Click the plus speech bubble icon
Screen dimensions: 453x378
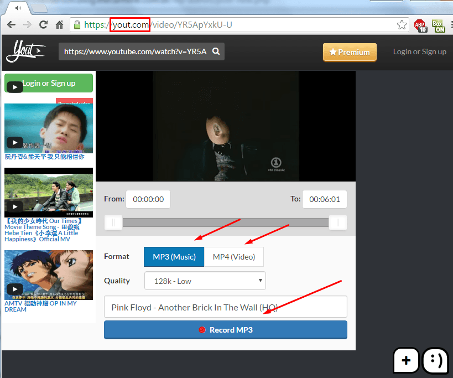[x=406, y=360]
